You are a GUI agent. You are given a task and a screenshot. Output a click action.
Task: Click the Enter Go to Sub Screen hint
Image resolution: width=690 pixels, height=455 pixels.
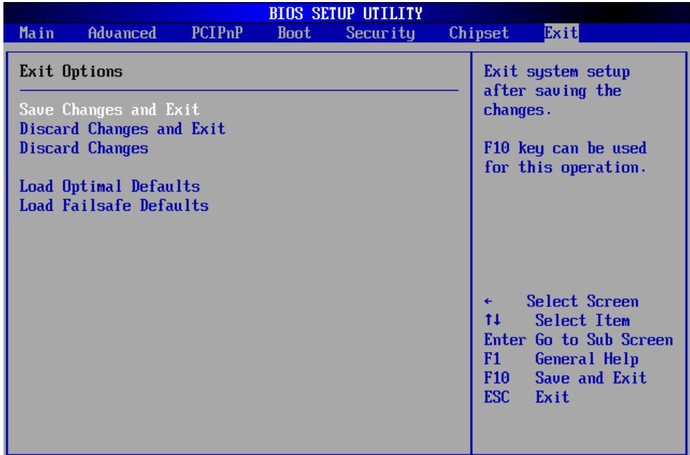(x=578, y=340)
